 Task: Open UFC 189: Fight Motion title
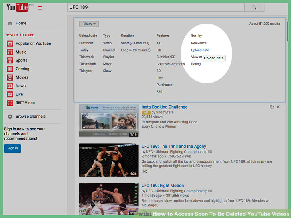coord(163,186)
